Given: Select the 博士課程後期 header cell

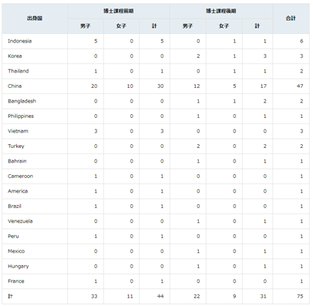Looking at the screenshot, I should click(221, 11).
